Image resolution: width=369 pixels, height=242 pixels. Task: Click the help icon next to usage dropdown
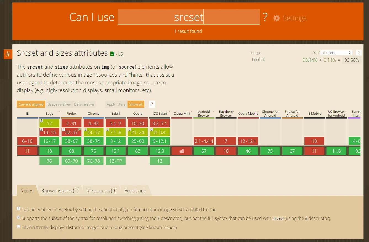(359, 53)
